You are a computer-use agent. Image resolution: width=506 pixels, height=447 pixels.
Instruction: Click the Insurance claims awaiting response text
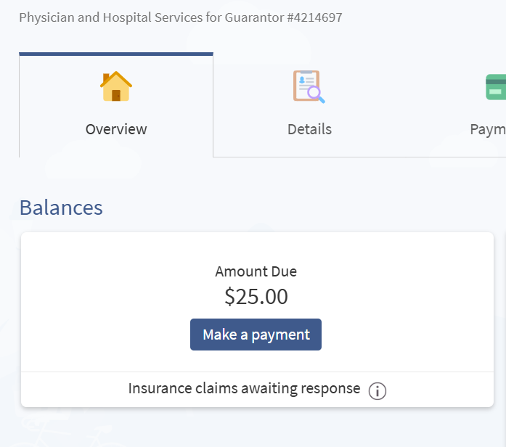244,388
